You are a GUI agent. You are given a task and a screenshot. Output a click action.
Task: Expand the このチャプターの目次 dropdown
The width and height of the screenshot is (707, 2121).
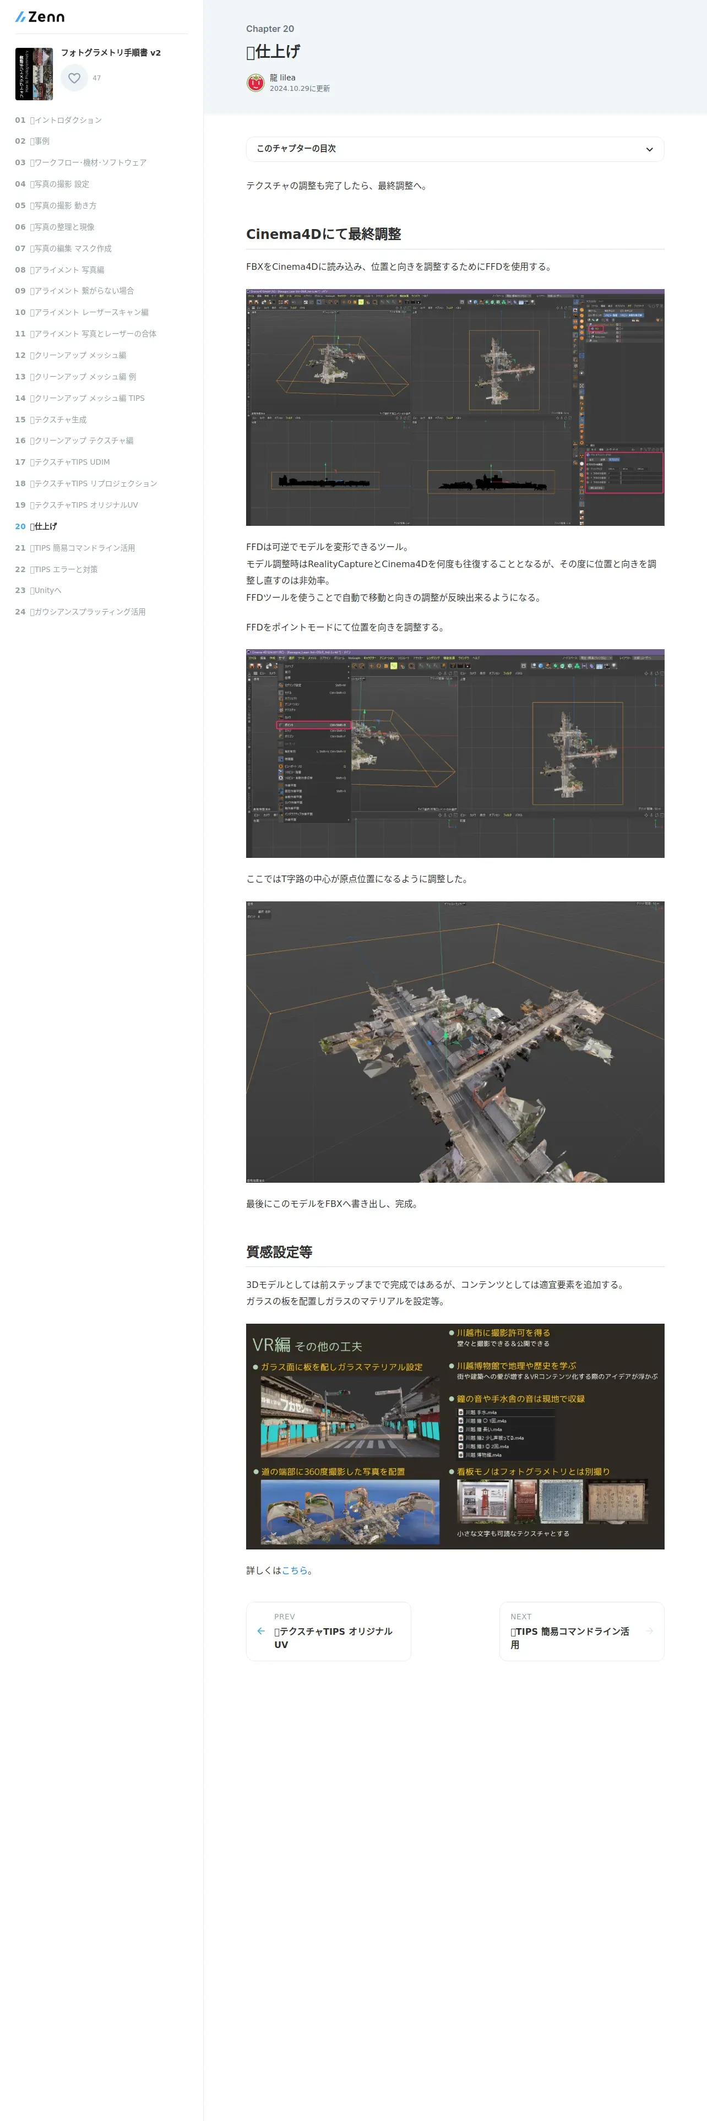[x=455, y=149]
